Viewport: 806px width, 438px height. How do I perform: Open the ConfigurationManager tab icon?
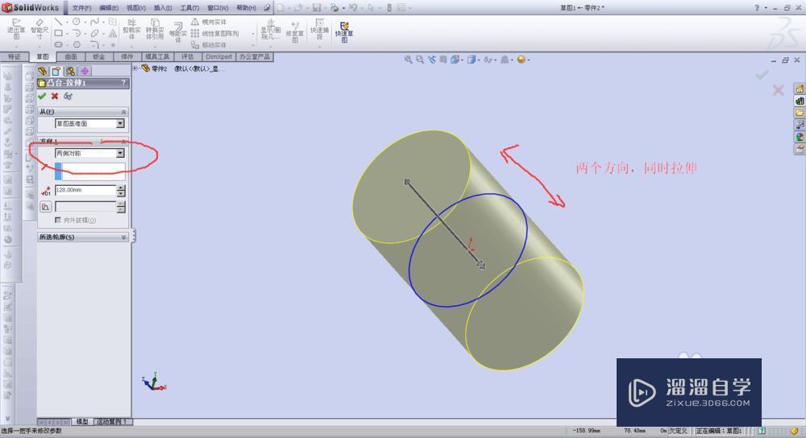[70, 71]
